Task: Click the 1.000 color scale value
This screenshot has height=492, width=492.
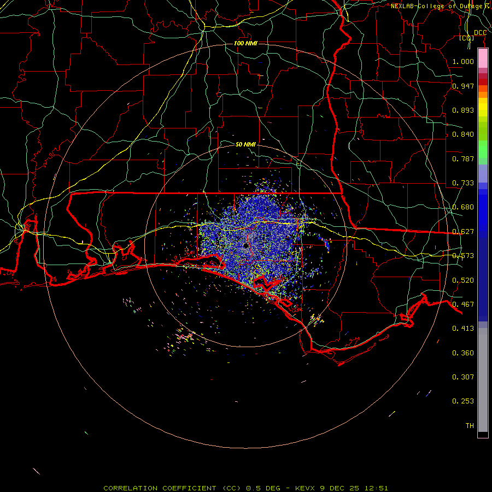Action: 463,61
